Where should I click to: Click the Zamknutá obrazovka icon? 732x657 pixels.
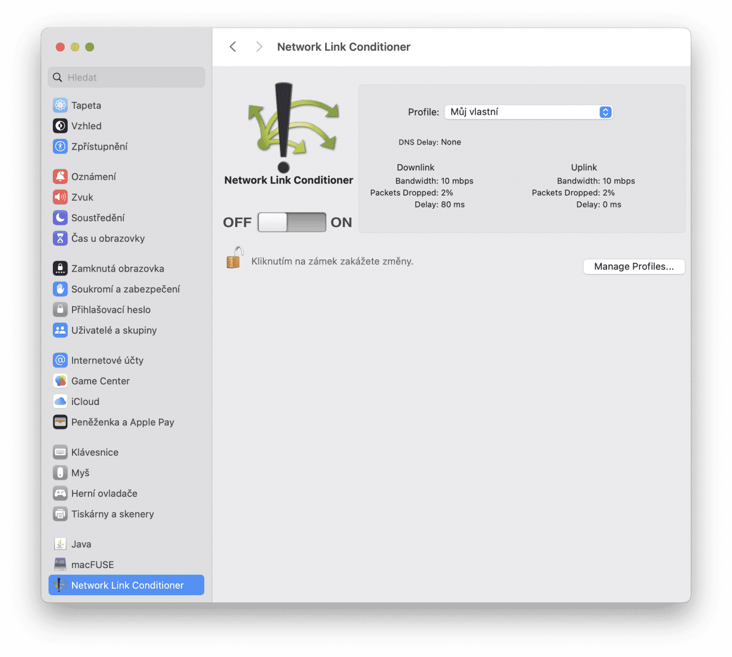coord(60,268)
